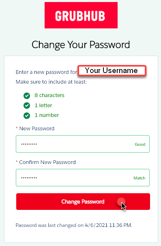Click the password last changed date text

click(x=74, y=225)
